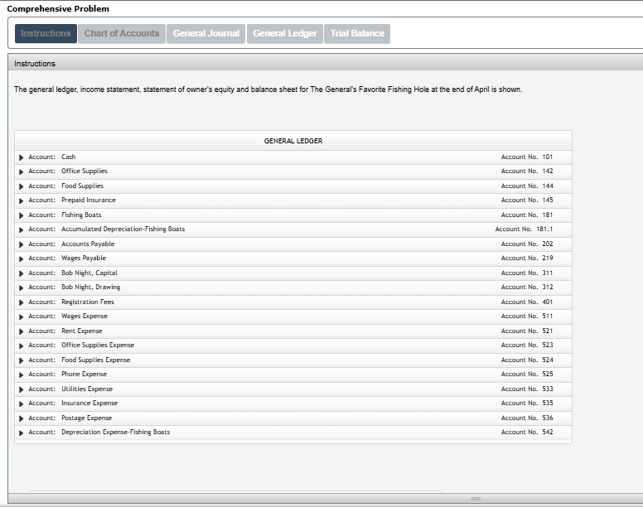Click the Instructions panel header
Image resolution: width=643 pixels, height=508 pixels.
click(325, 64)
